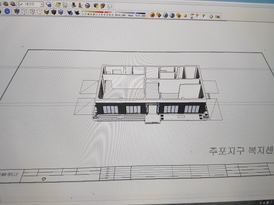Click the stacked-windows icon left of layer dropdown
This screenshot has width=274, height=205.
click(13, 3)
